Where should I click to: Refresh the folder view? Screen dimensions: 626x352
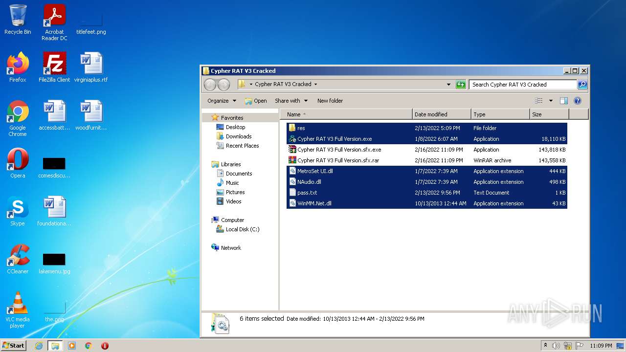(x=461, y=85)
